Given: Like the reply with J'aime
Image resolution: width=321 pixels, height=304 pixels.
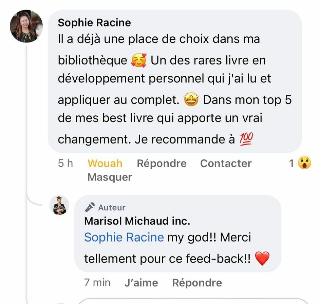Looking at the screenshot, I should pos(141,283).
